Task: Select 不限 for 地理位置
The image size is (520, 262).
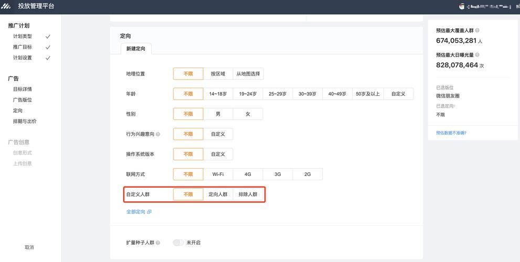Action: 188,74
